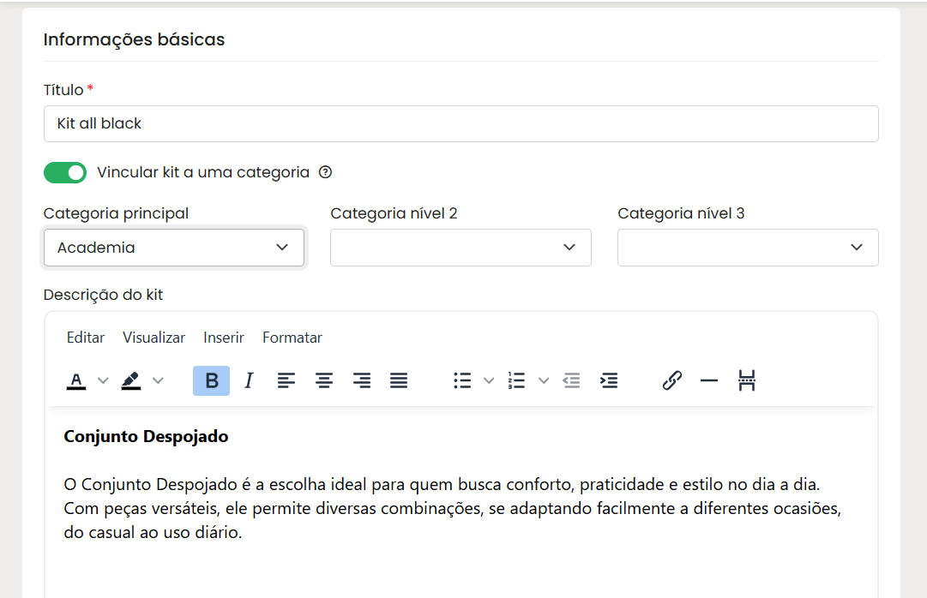
Task: Open the Formatar menu
Action: pos(292,338)
